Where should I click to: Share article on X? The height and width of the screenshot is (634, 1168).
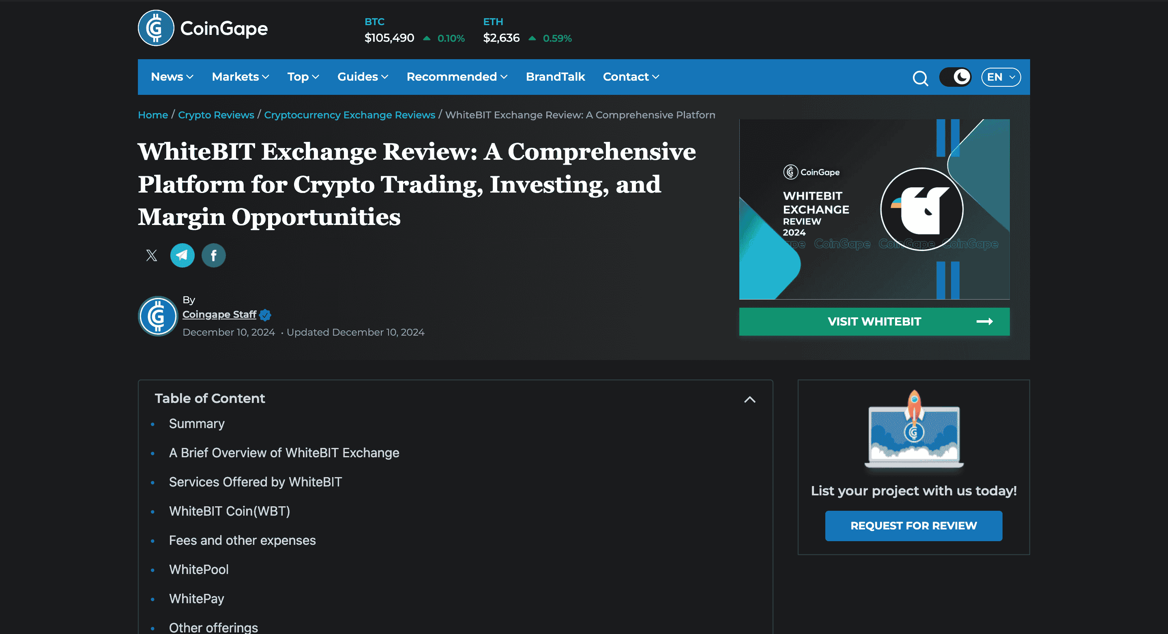[151, 256]
